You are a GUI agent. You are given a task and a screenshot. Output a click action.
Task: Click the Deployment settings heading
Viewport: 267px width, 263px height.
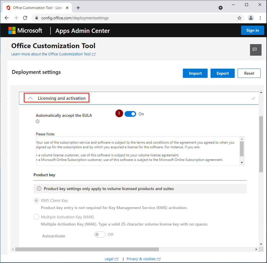[x=36, y=72]
